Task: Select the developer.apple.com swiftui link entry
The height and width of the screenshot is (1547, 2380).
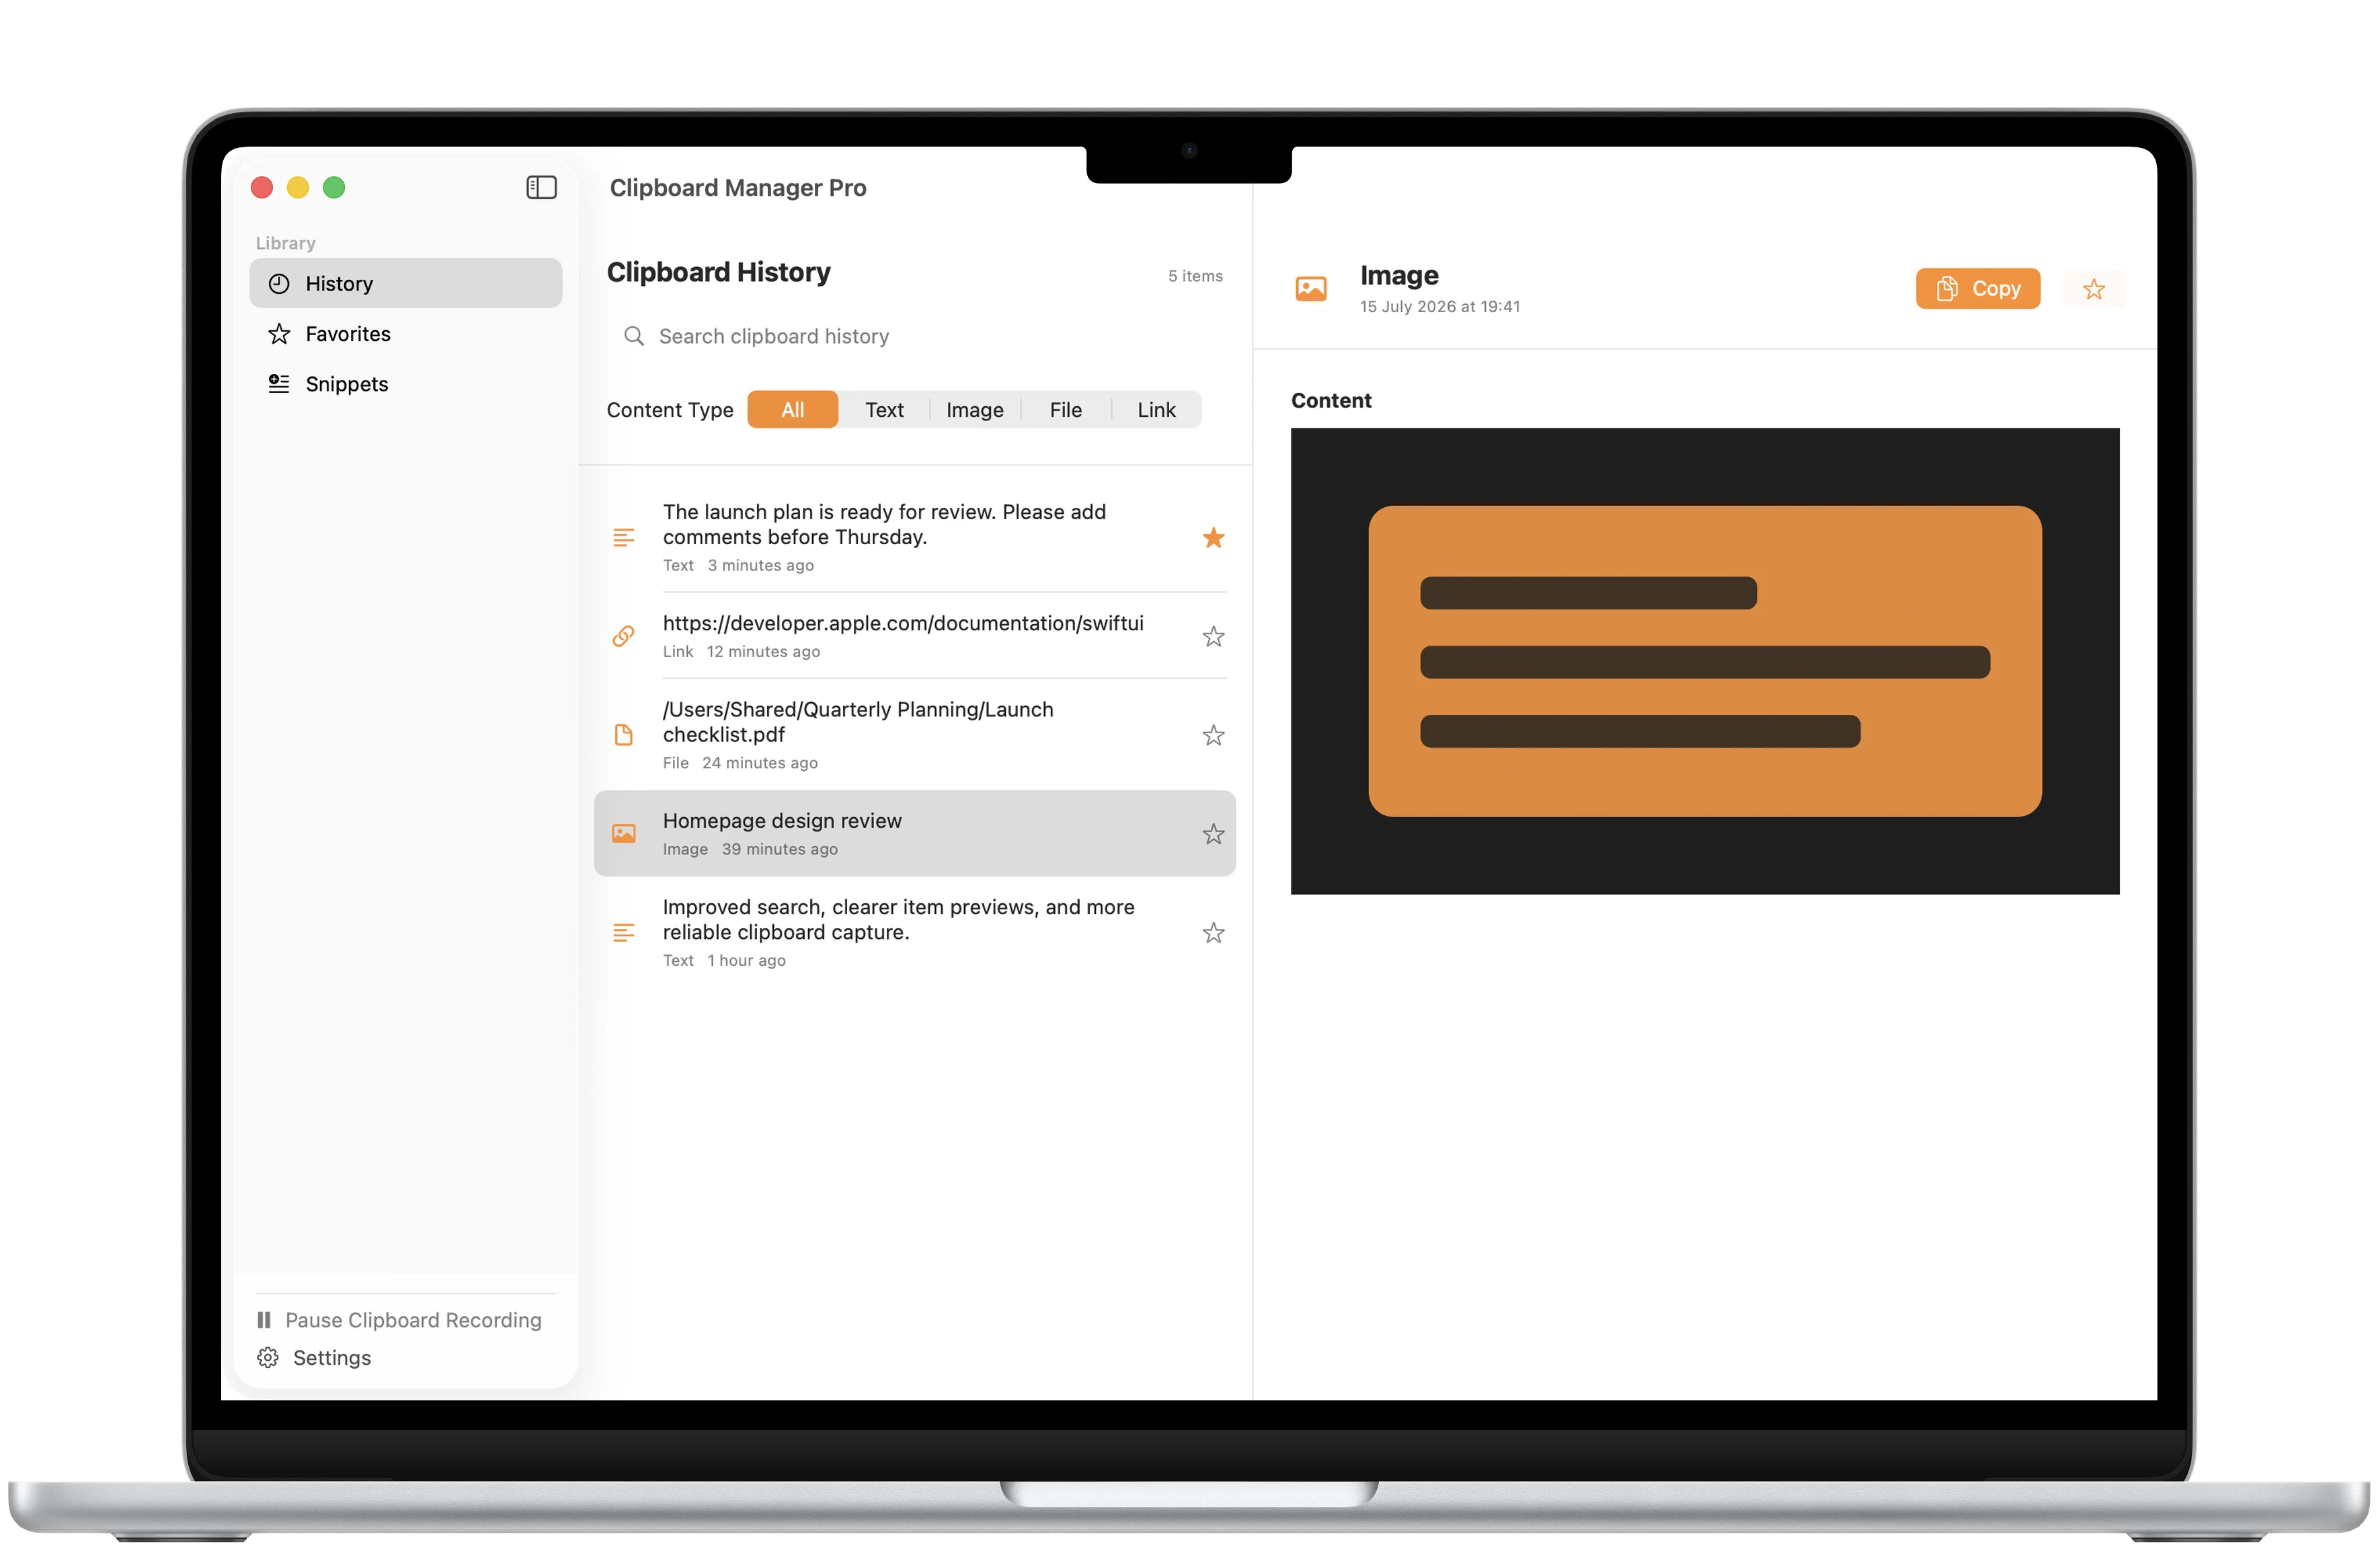Action: pyautogui.click(x=915, y=636)
